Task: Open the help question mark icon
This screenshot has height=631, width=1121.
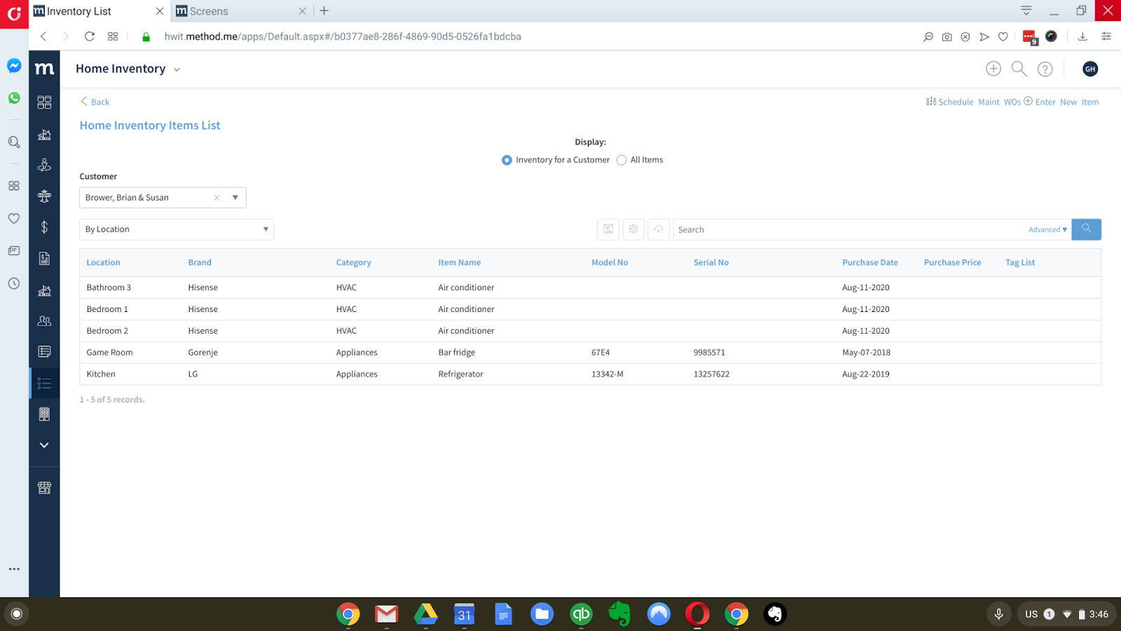Action: (x=1045, y=69)
